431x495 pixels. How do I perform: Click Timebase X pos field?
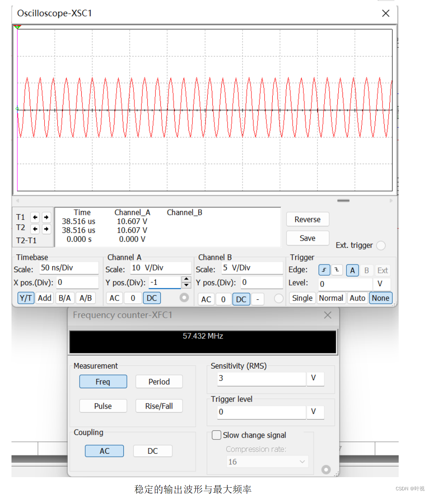pos(77,282)
